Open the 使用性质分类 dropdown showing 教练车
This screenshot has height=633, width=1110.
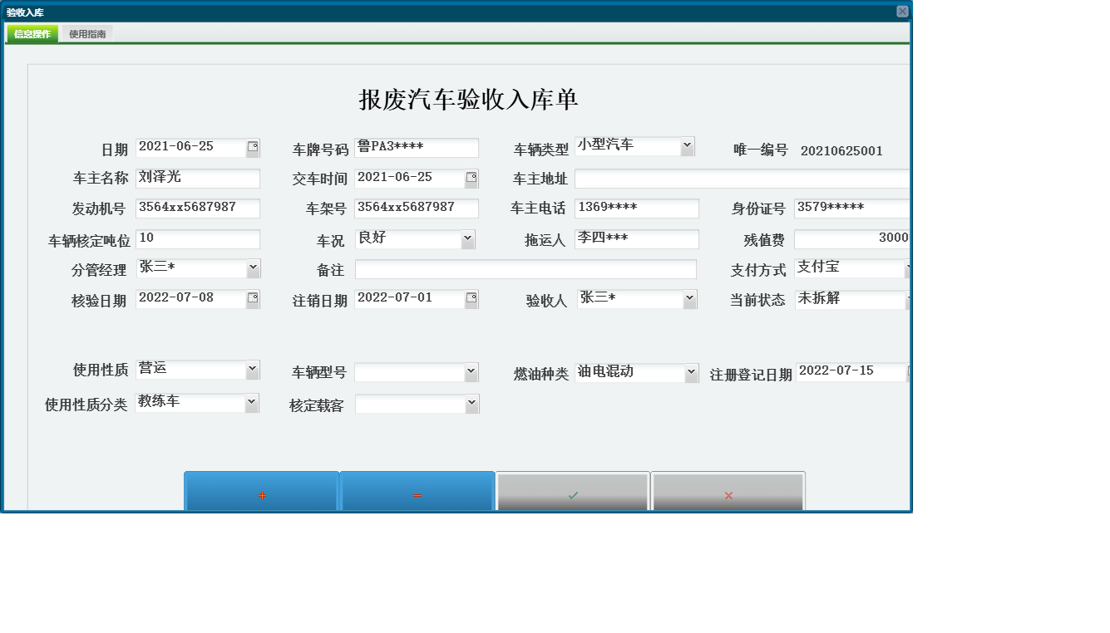click(x=249, y=403)
